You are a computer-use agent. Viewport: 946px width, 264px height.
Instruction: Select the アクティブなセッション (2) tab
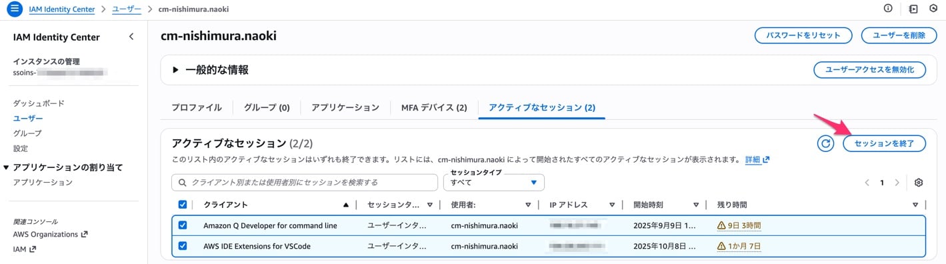[x=542, y=107]
